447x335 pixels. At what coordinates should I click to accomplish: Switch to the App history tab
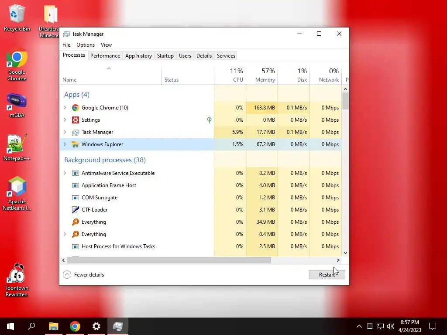pos(138,56)
